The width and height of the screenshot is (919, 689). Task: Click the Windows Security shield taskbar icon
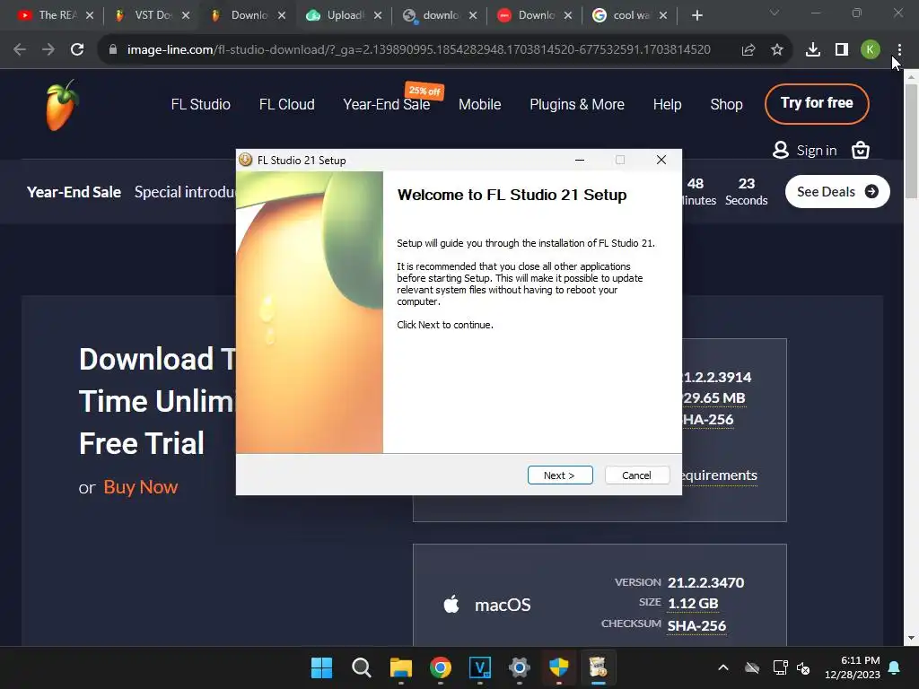click(x=558, y=667)
